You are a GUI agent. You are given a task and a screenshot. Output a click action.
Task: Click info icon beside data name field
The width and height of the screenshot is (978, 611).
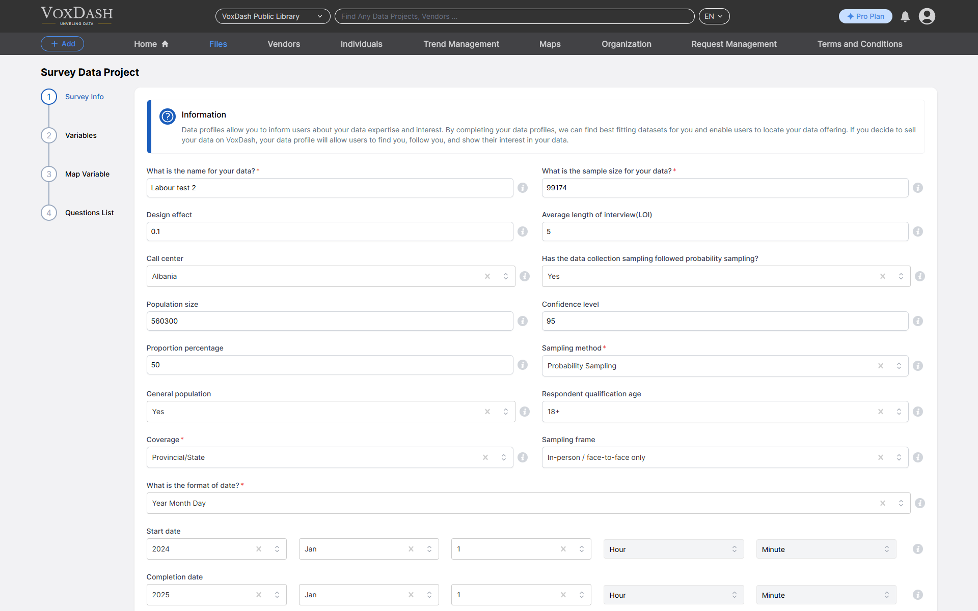pos(522,188)
